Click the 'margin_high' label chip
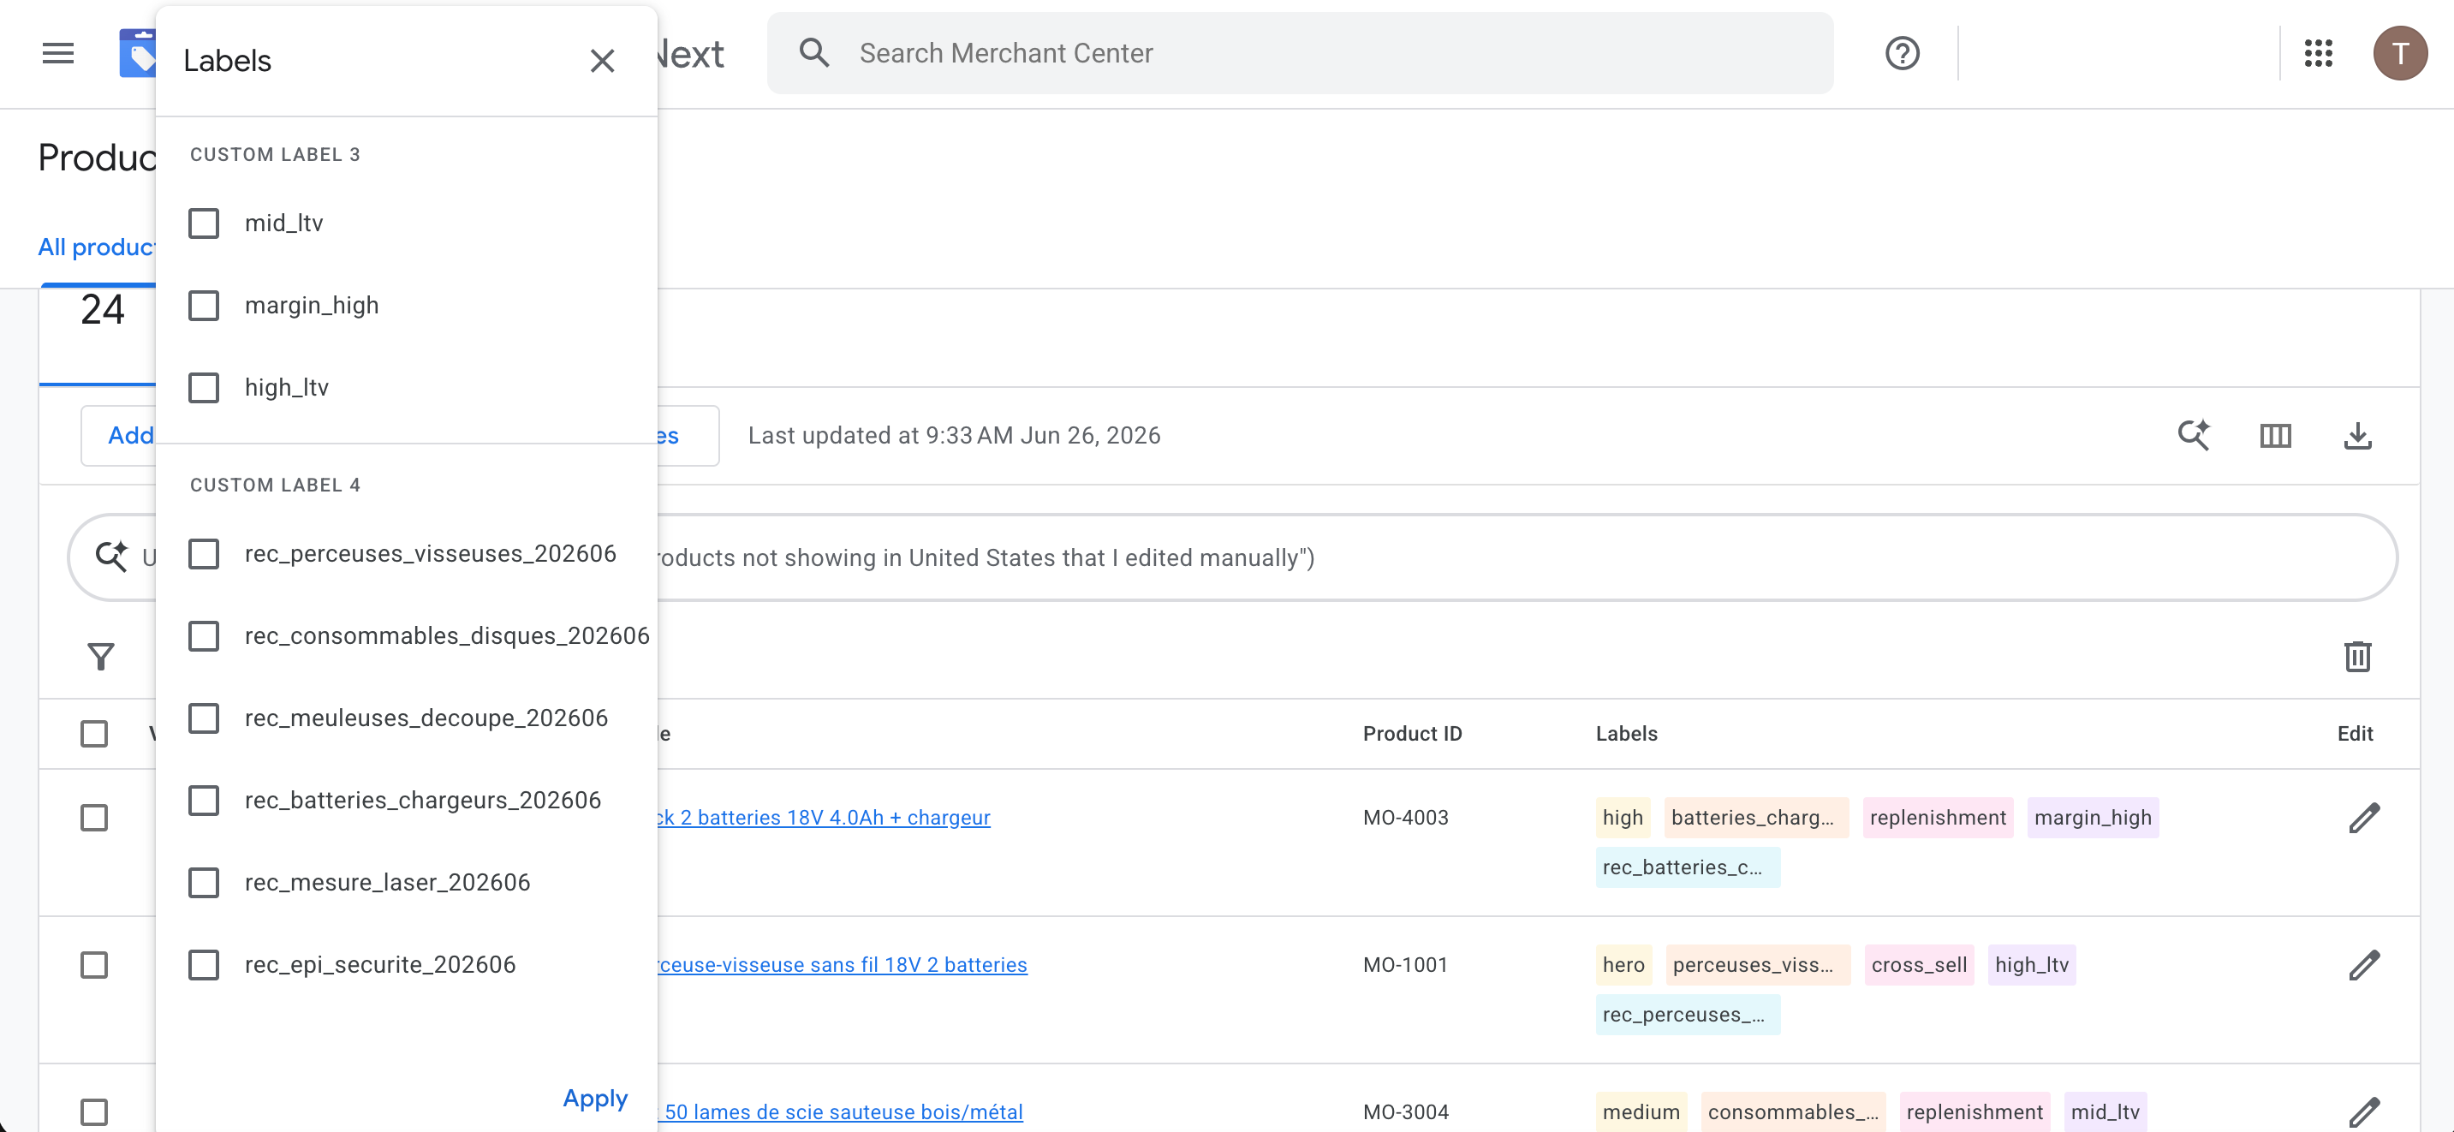This screenshot has height=1132, width=2454. [x=2092, y=818]
